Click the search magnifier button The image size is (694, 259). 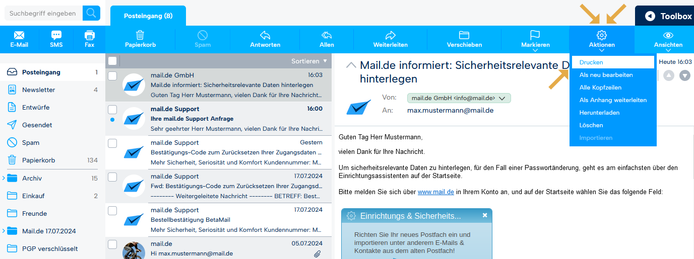pos(91,13)
